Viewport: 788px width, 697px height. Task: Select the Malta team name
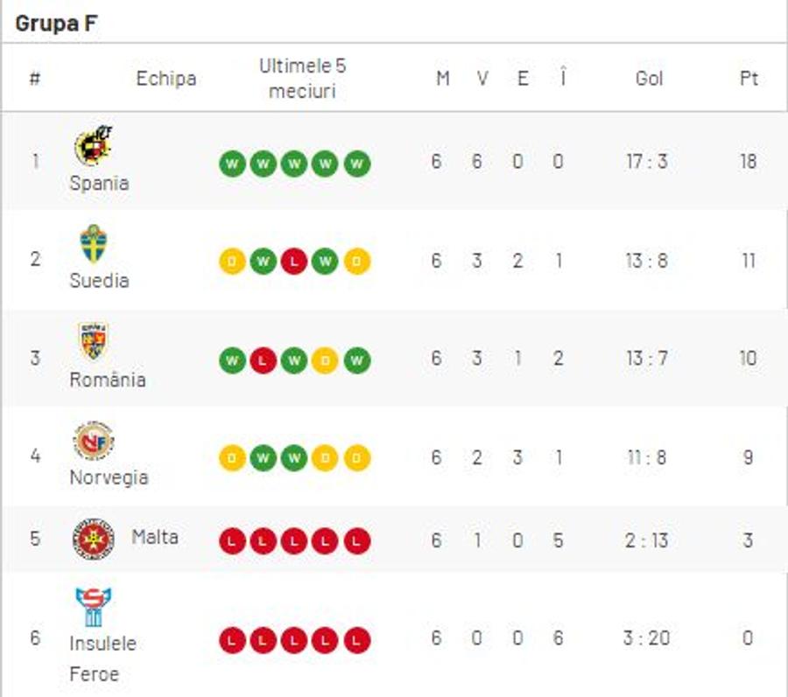(155, 538)
